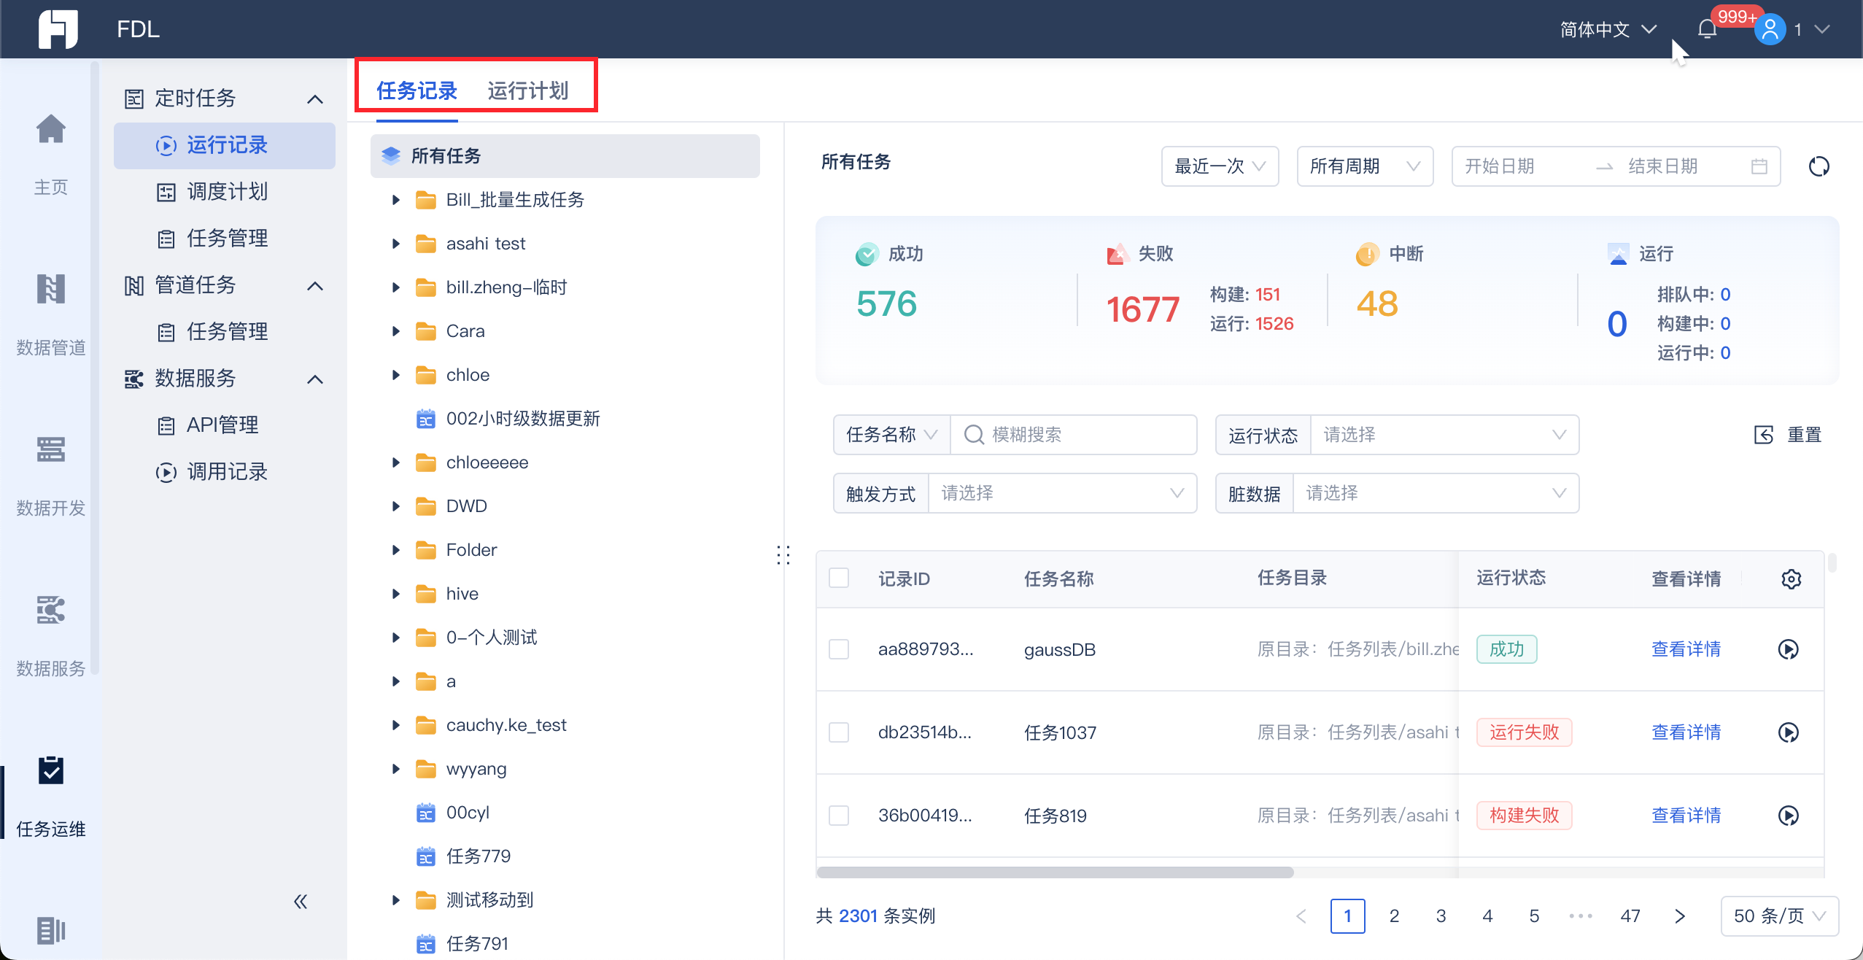The width and height of the screenshot is (1863, 960).
Task: Open the 运行状态 dropdown
Action: coord(1444,435)
